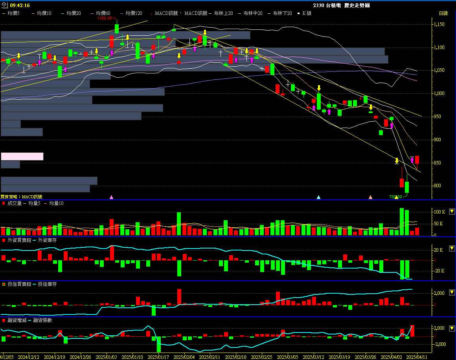Image resolution: width=456 pixels, height=360 pixels.
Task: Toggle the 均價5 moving average legend
Action: coord(11,13)
